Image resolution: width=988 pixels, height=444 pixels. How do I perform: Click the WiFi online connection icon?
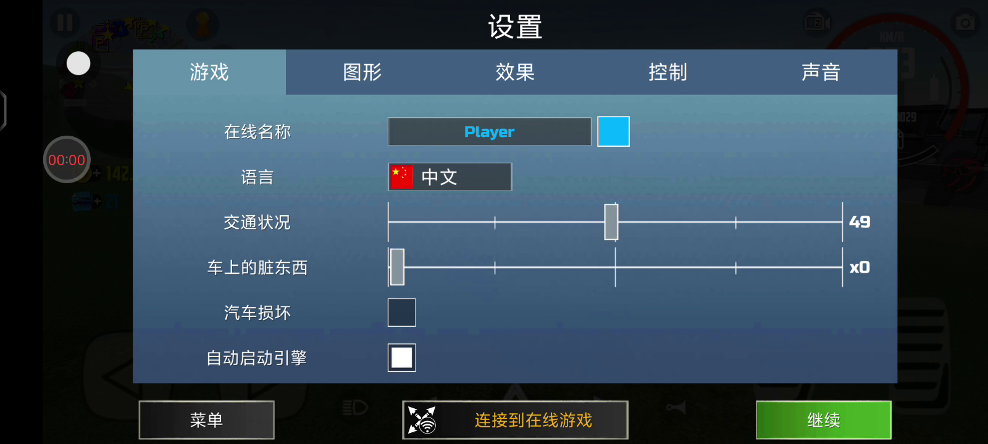(422, 420)
